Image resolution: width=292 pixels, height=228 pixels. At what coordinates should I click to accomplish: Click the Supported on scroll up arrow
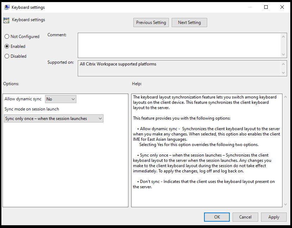[x=284, y=64]
